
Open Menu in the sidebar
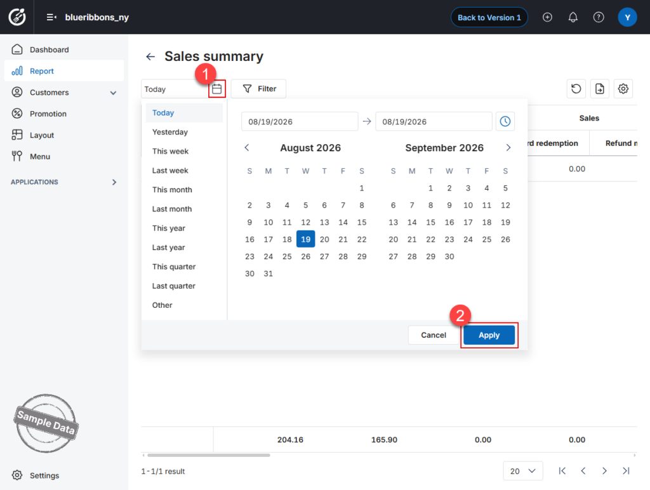tap(64, 156)
